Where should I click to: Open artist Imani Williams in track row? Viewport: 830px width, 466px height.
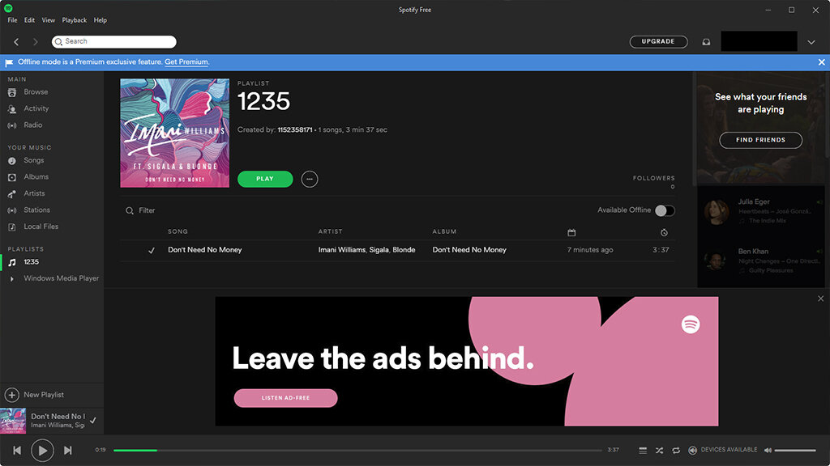[x=341, y=250]
